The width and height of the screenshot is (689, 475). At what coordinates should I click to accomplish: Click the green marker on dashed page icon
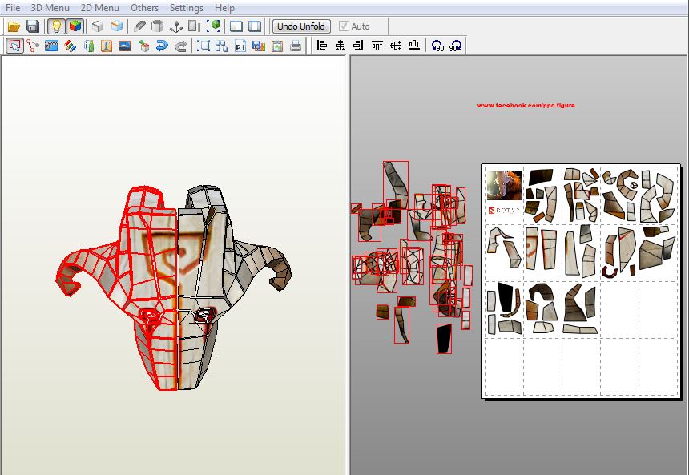tap(89, 46)
